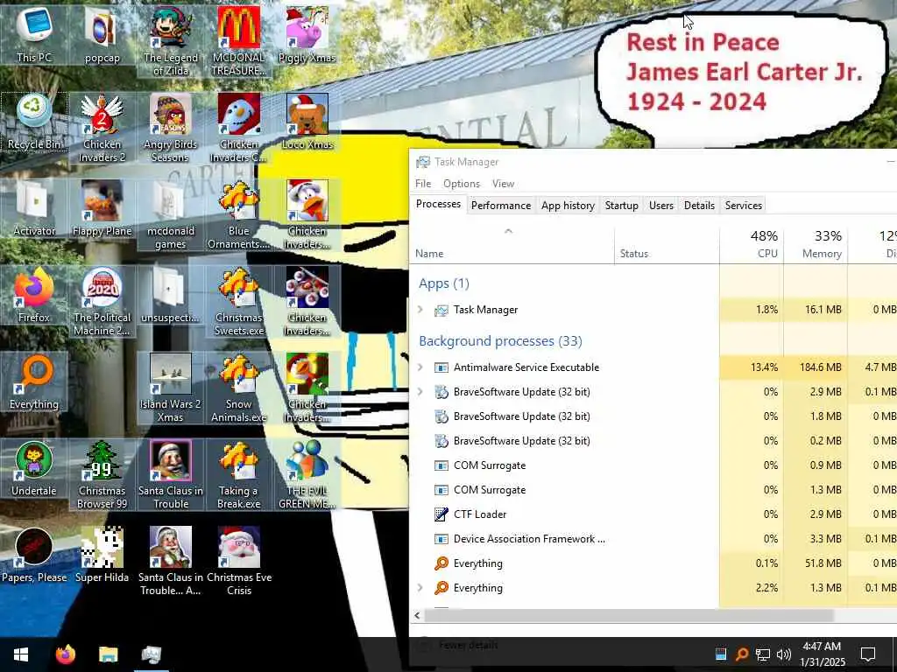Select THE EVIL GREEN ME desktop icon
897x672 pixels.
(307, 475)
